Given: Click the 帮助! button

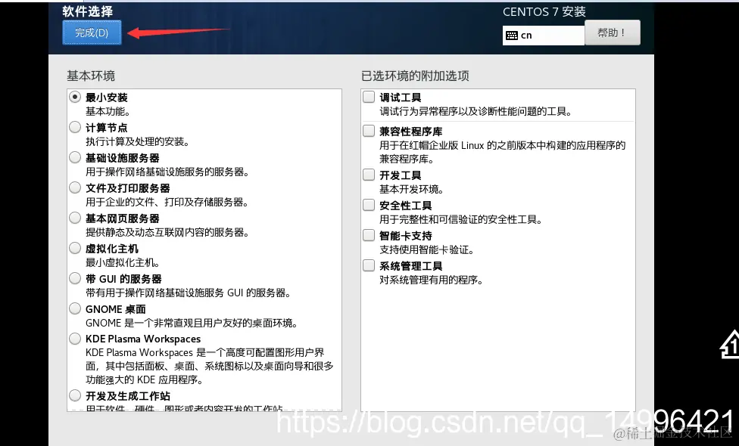Looking at the screenshot, I should [613, 33].
